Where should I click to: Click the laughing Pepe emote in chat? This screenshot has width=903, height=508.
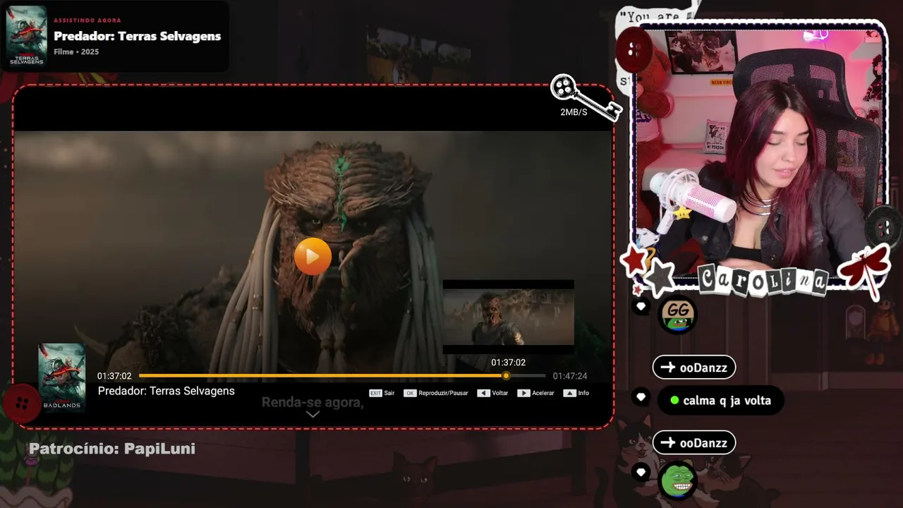pos(677,480)
